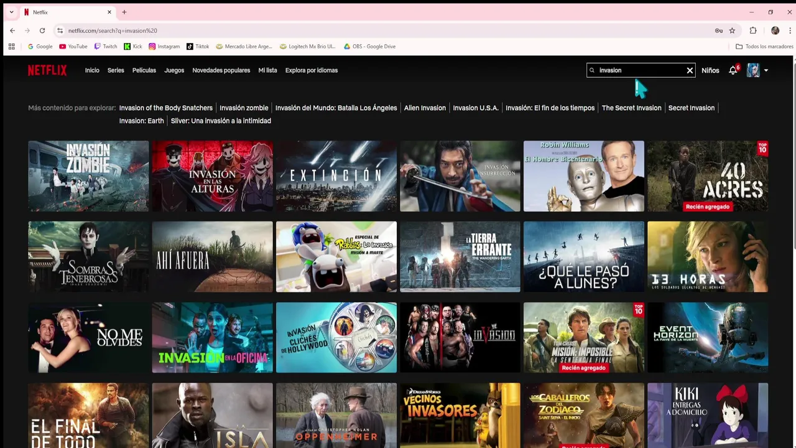The image size is (796, 448).
Task: Open the 40 Acres title card
Action: (x=708, y=176)
